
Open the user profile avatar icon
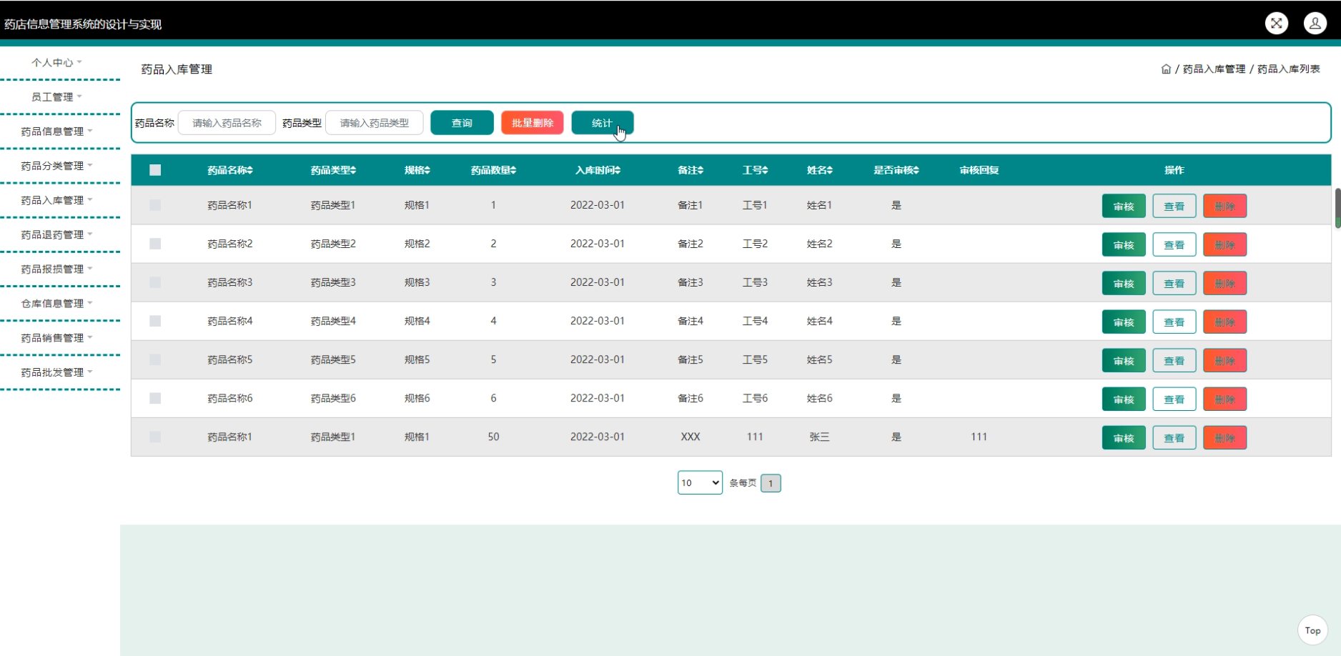(1315, 23)
